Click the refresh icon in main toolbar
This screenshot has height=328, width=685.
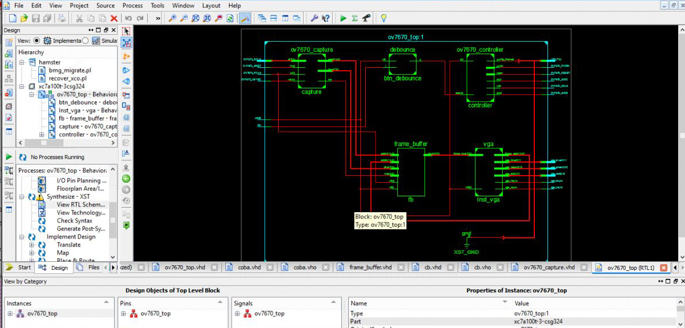pos(229,18)
